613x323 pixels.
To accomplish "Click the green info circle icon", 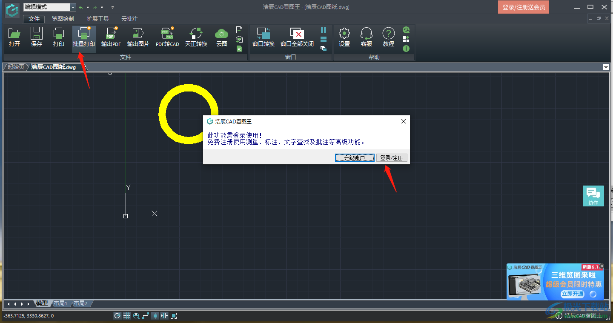I will click(406, 49).
